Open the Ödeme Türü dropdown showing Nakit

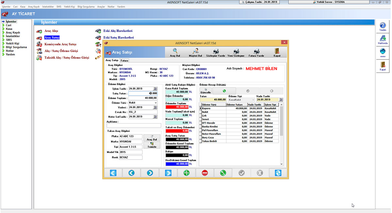click(x=155, y=103)
